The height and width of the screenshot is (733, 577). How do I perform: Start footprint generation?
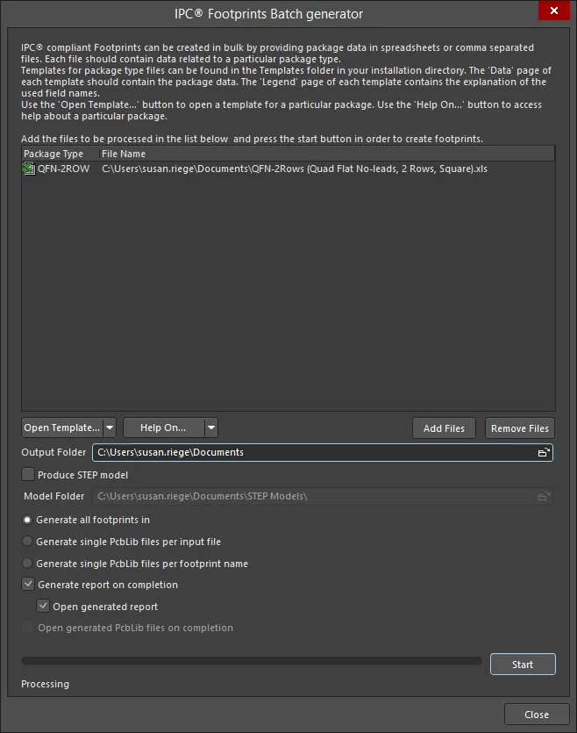[523, 665]
